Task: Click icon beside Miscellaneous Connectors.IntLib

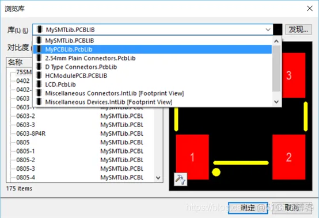Action: tap(39, 93)
